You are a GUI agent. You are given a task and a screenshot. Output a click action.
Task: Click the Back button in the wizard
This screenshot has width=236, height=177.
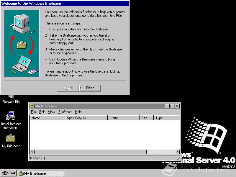click(68, 88)
